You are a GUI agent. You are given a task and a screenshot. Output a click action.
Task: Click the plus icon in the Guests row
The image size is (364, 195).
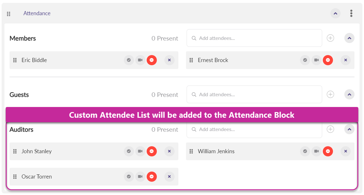[x=330, y=94]
